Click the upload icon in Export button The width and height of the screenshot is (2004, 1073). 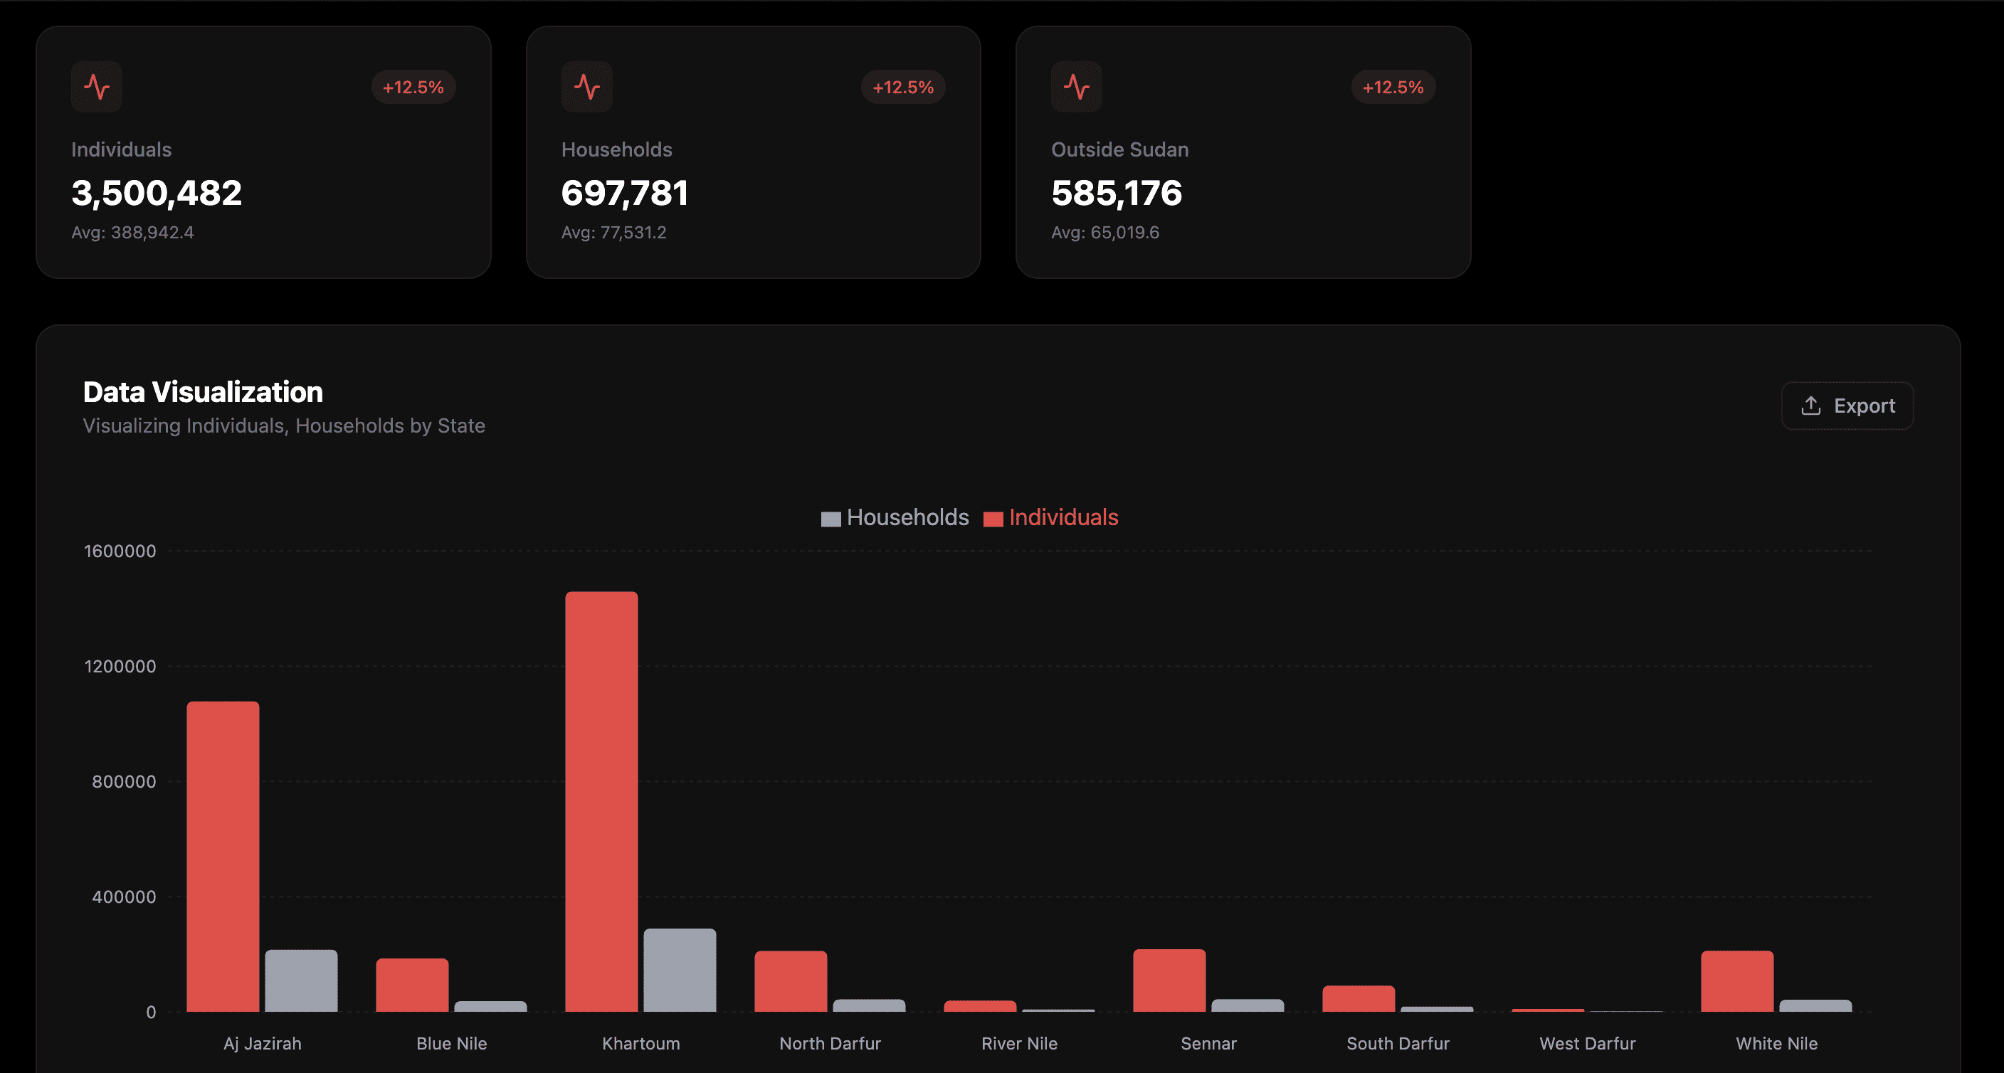[x=1810, y=406]
